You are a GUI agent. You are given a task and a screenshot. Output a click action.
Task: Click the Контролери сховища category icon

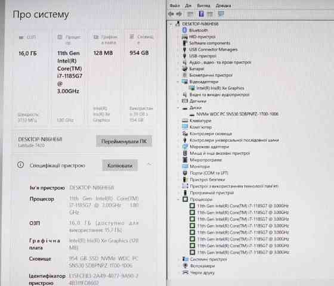pyautogui.click(x=185, y=133)
